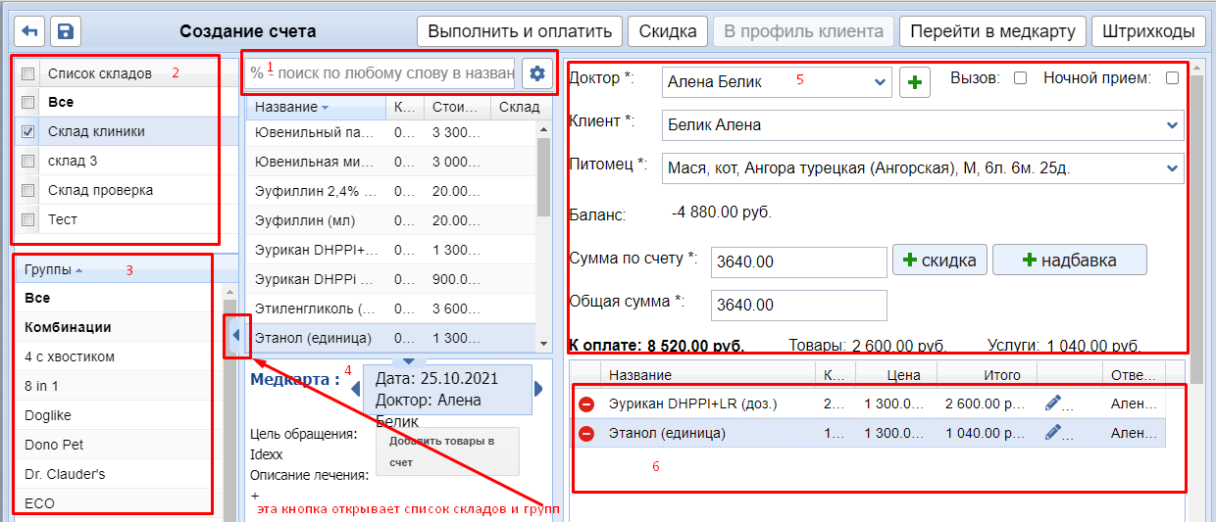The height and width of the screenshot is (522, 1216).
Task: Select the Комбинации group
Action: tap(68, 327)
